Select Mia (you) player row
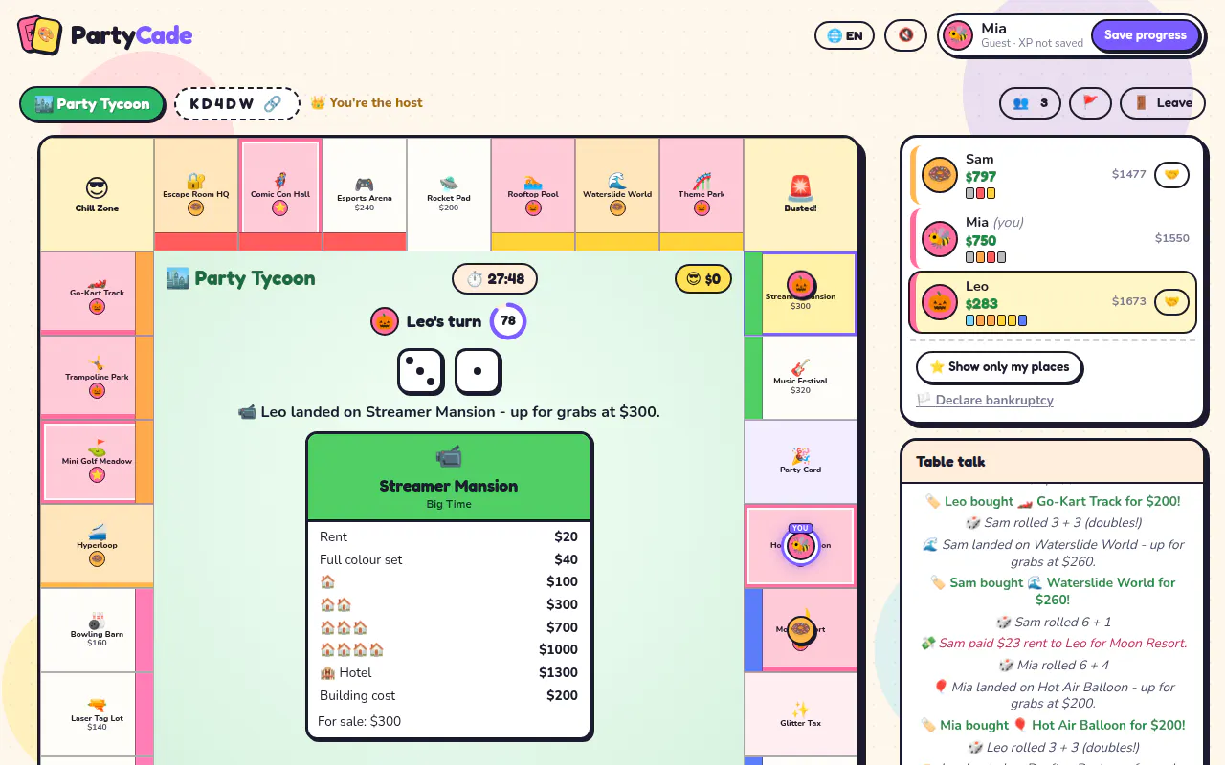Screen dimensions: 1225x765 click(1053, 238)
